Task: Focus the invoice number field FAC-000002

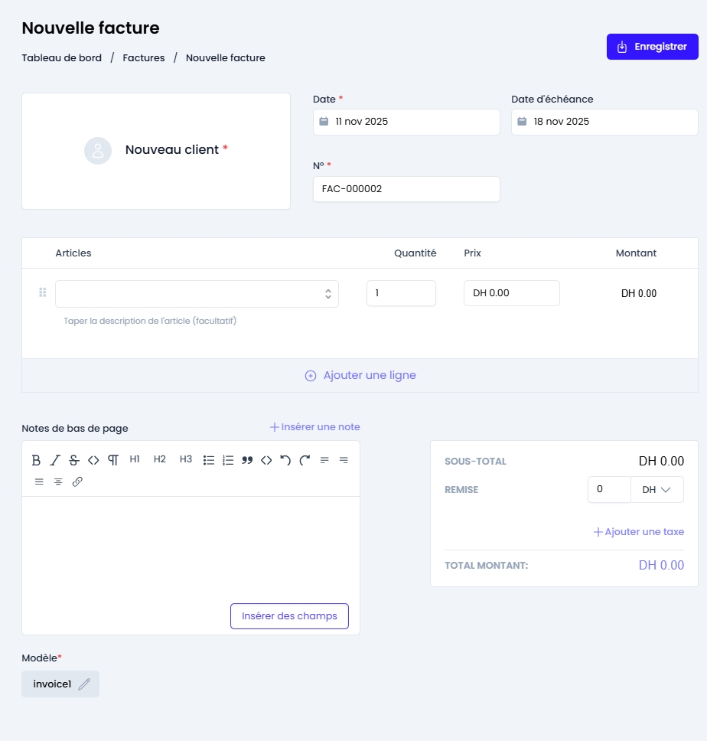Action: tap(406, 189)
